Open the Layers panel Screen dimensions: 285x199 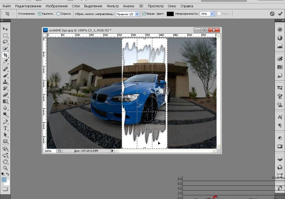tap(280, 159)
